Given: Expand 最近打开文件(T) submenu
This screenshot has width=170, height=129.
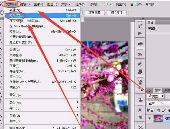Looking at the screenshot, I should pos(42,42).
